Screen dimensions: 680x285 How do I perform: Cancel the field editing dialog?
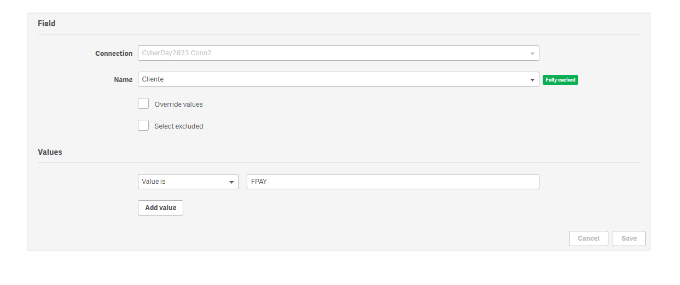(588, 239)
